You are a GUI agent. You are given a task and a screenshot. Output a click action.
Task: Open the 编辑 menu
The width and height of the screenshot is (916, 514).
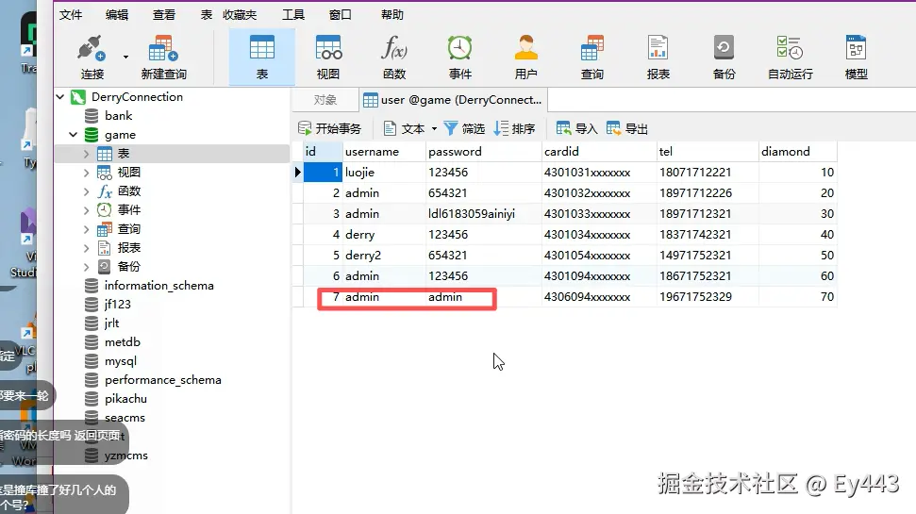click(x=117, y=14)
